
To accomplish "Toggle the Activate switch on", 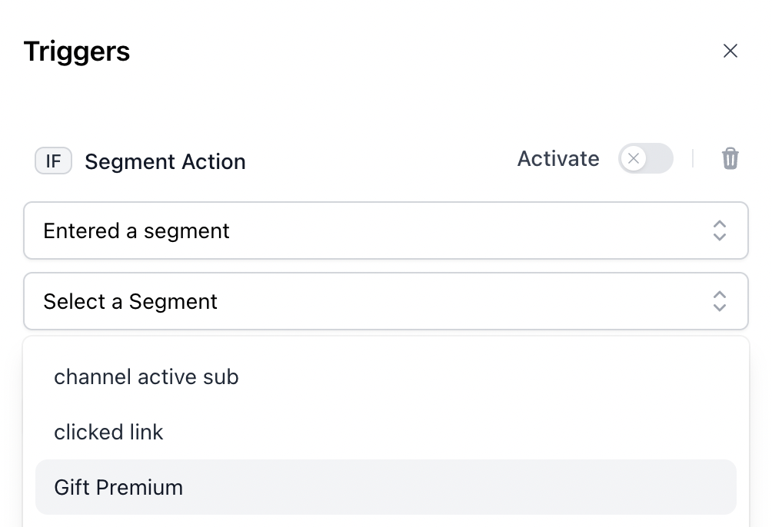I will click(x=645, y=158).
